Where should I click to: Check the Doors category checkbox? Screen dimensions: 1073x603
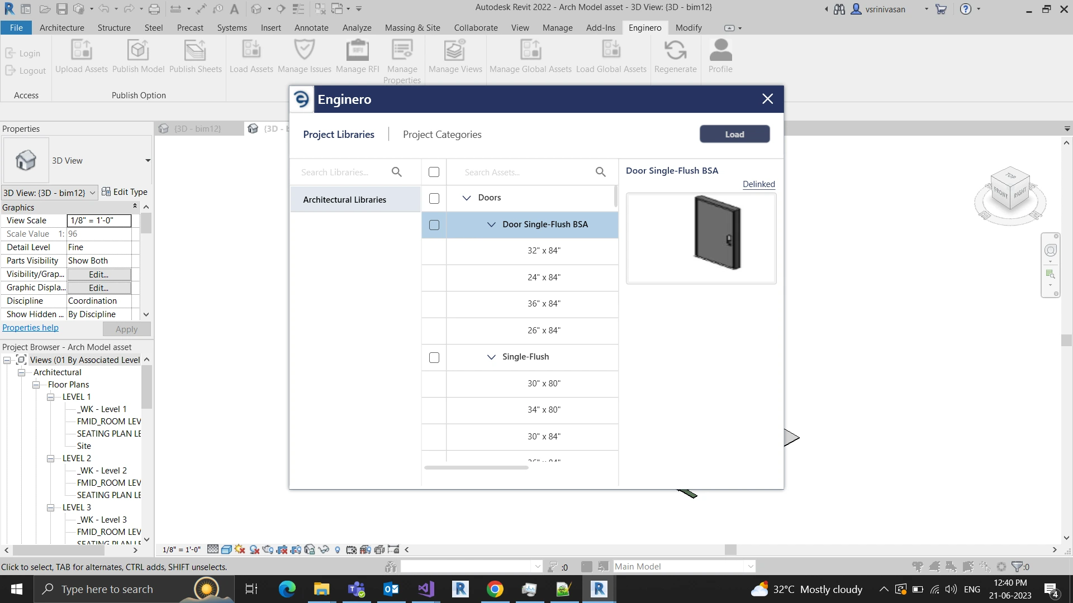click(x=434, y=198)
